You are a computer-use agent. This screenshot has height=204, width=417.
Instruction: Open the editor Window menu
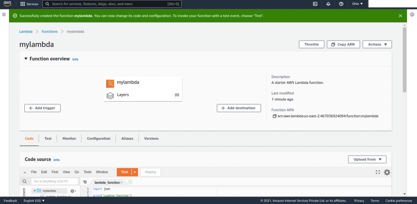coord(102,172)
